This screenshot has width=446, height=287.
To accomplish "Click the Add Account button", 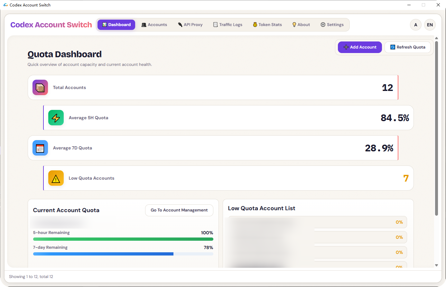I will point(360,47).
